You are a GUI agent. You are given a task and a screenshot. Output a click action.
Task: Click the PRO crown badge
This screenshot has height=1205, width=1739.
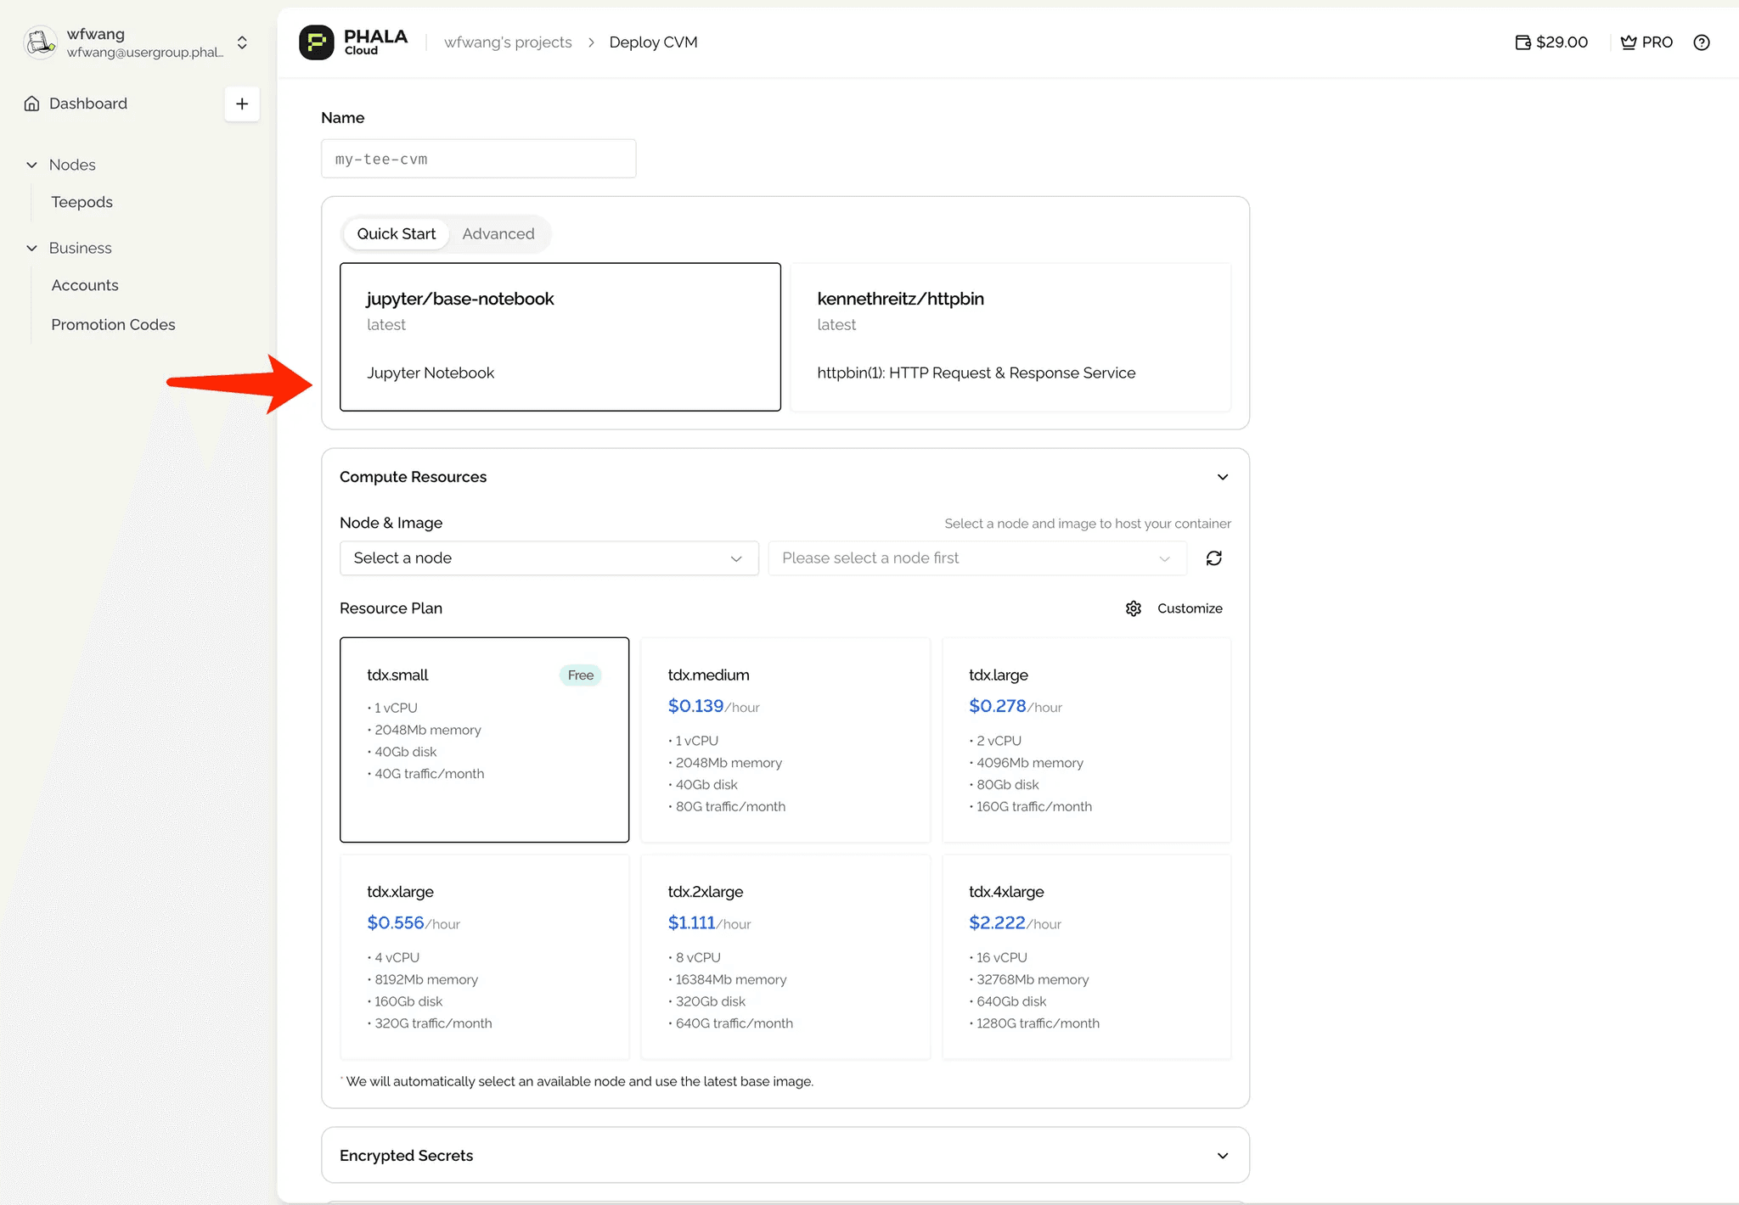tap(1646, 42)
